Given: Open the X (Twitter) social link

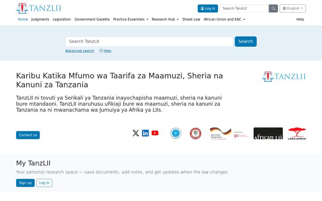Looking at the screenshot, I should [x=136, y=133].
